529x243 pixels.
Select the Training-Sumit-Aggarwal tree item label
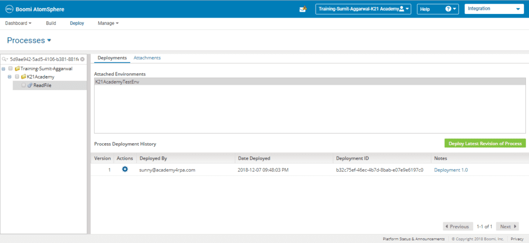tap(46, 69)
